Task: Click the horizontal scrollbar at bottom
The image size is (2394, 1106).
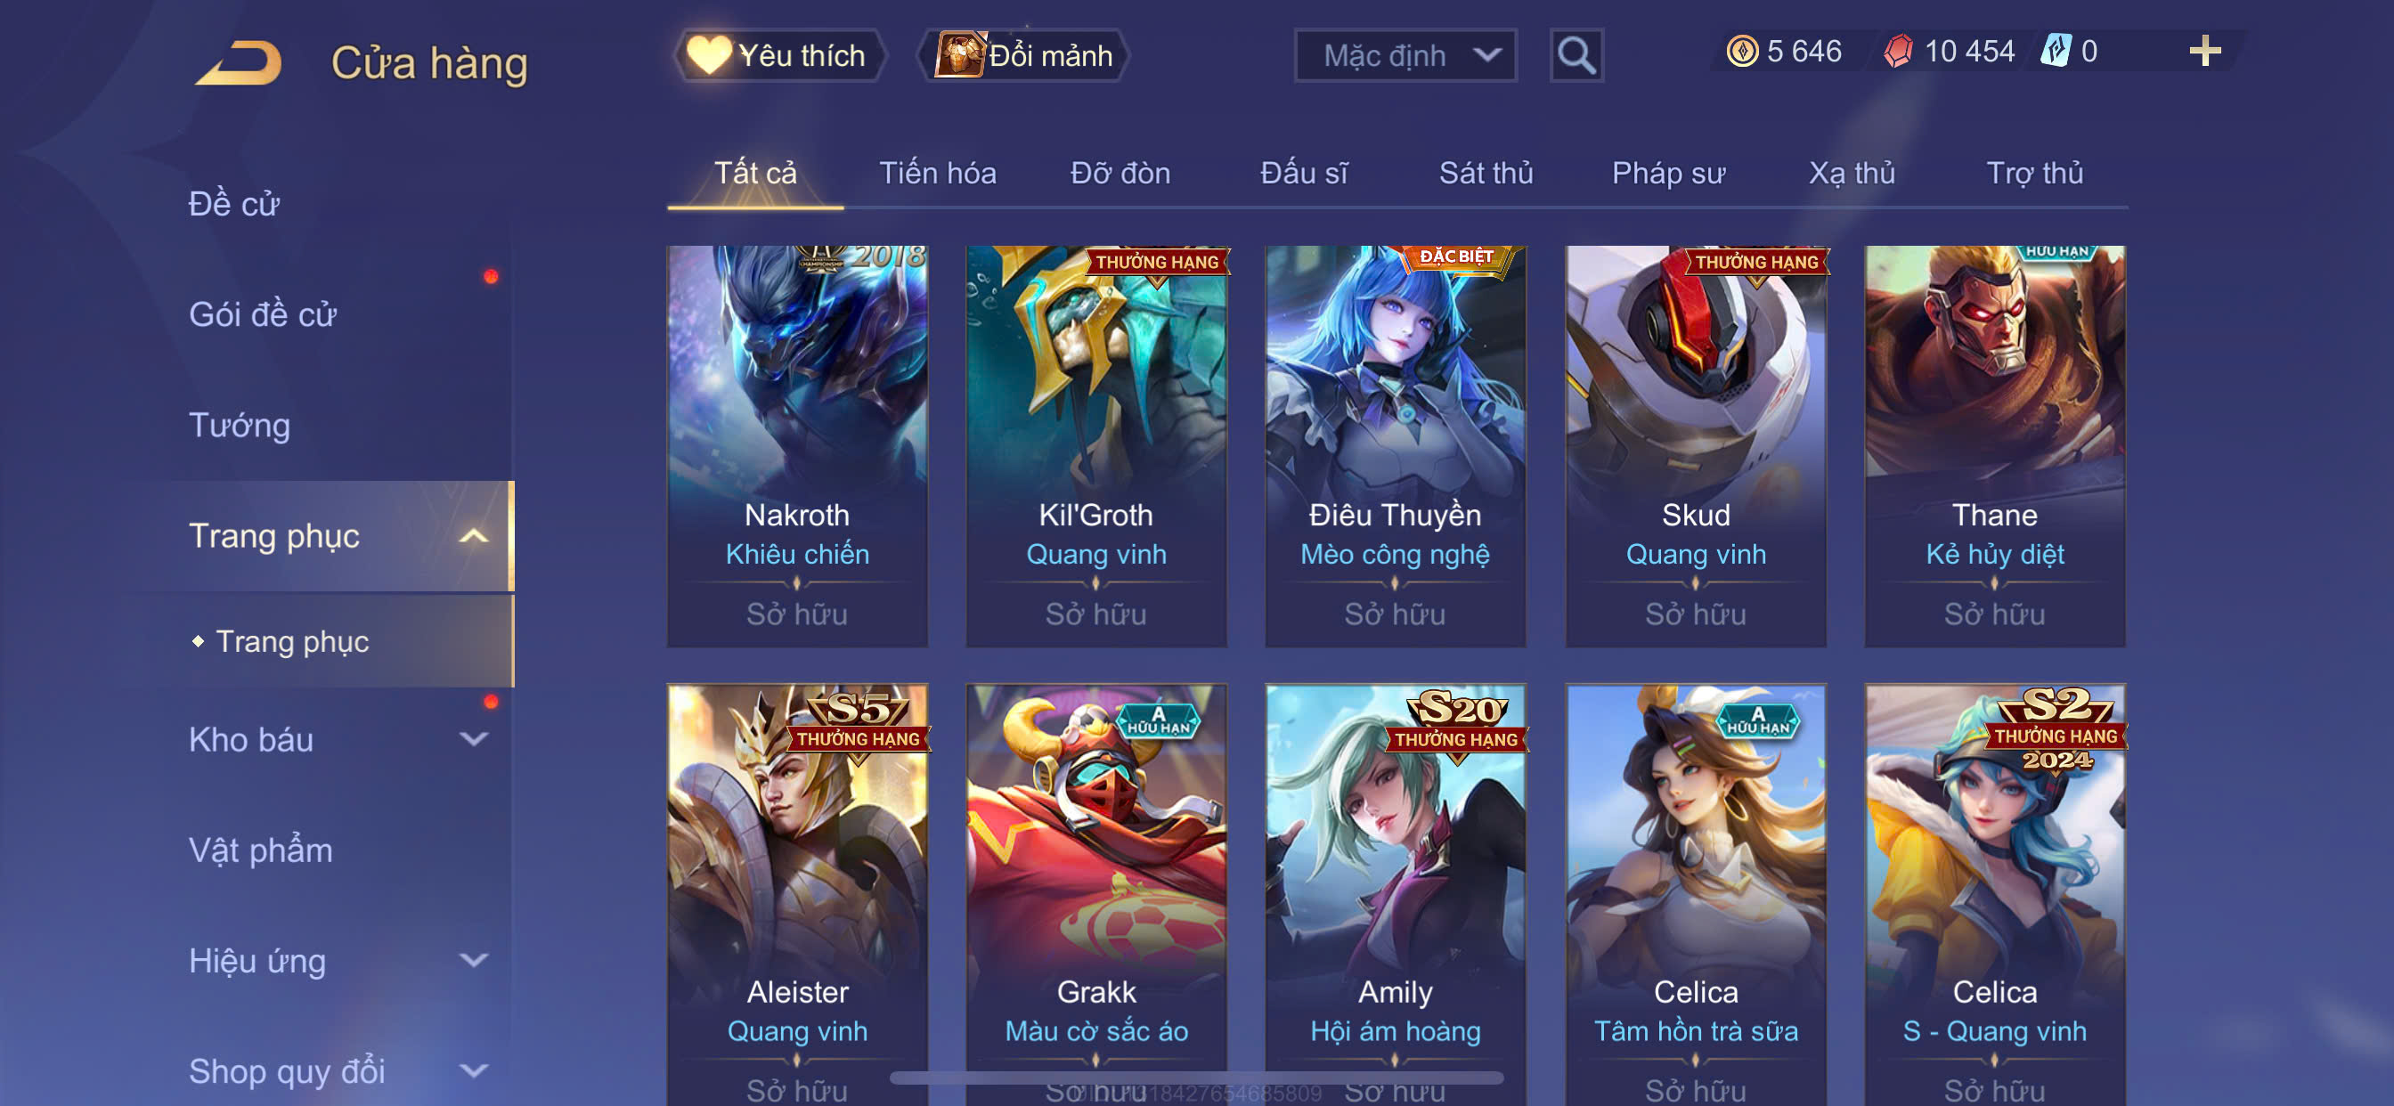Action: click(x=1197, y=1078)
